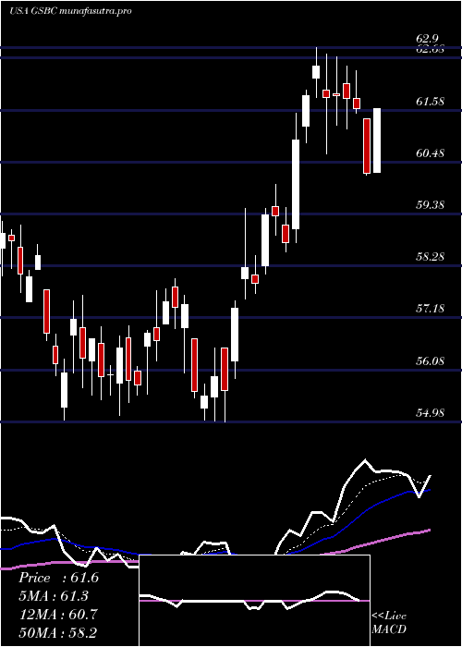Click the USA GSBC munafasutra.pro title text
This screenshot has height=647, width=462.
69,11
